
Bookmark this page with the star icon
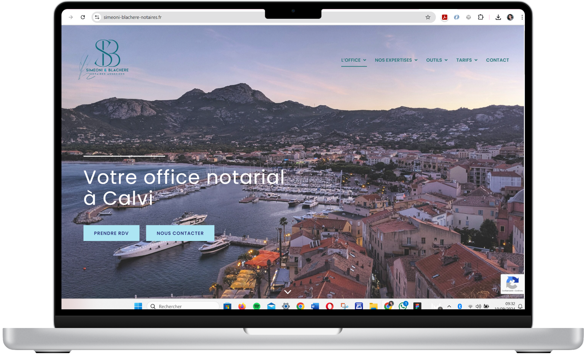tap(428, 17)
